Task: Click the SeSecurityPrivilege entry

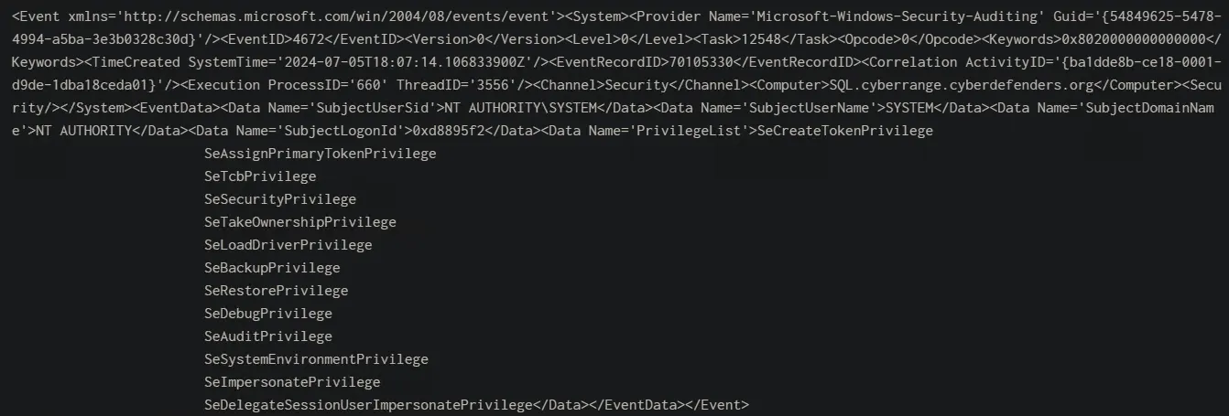Action: coord(280,199)
